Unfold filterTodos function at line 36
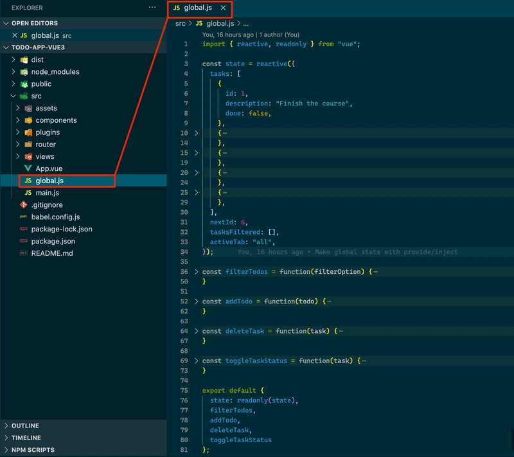 click(x=196, y=271)
